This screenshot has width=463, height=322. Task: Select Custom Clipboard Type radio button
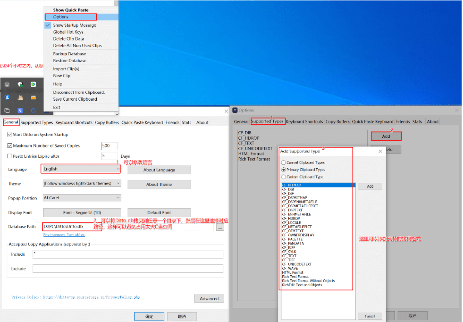point(284,177)
